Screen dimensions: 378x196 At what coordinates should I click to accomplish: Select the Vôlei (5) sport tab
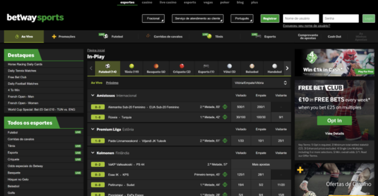tap(230, 68)
